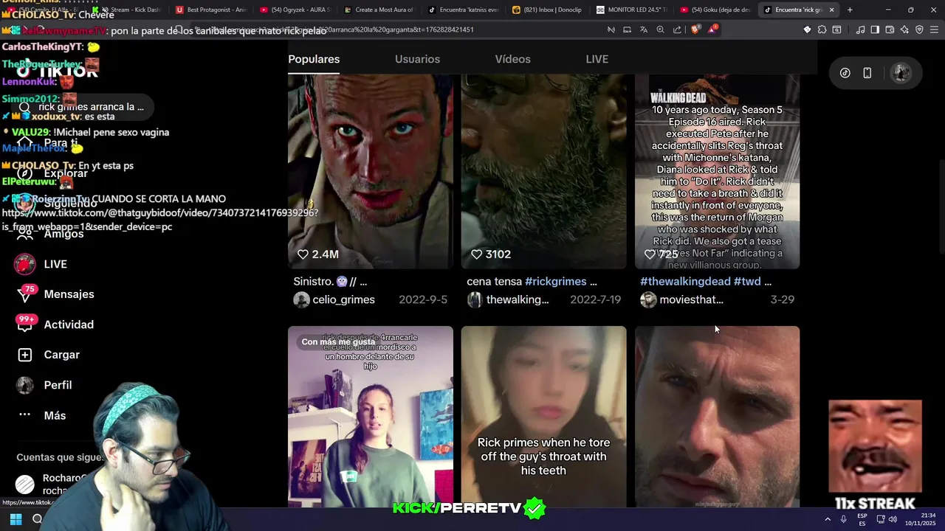
Task: Open the Walking Dead Season 5 Episode 16 video
Action: pos(717,171)
